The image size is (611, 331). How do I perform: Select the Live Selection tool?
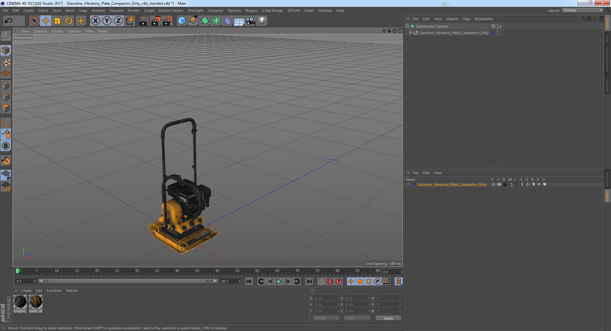tap(34, 21)
